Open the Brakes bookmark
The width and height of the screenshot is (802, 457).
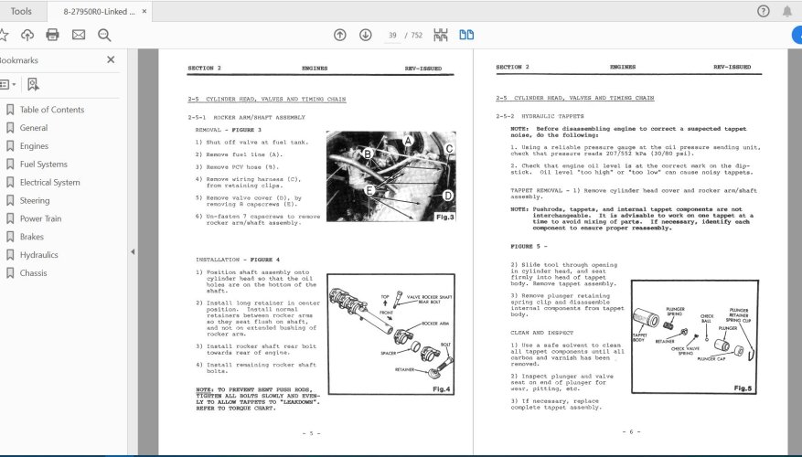point(32,237)
